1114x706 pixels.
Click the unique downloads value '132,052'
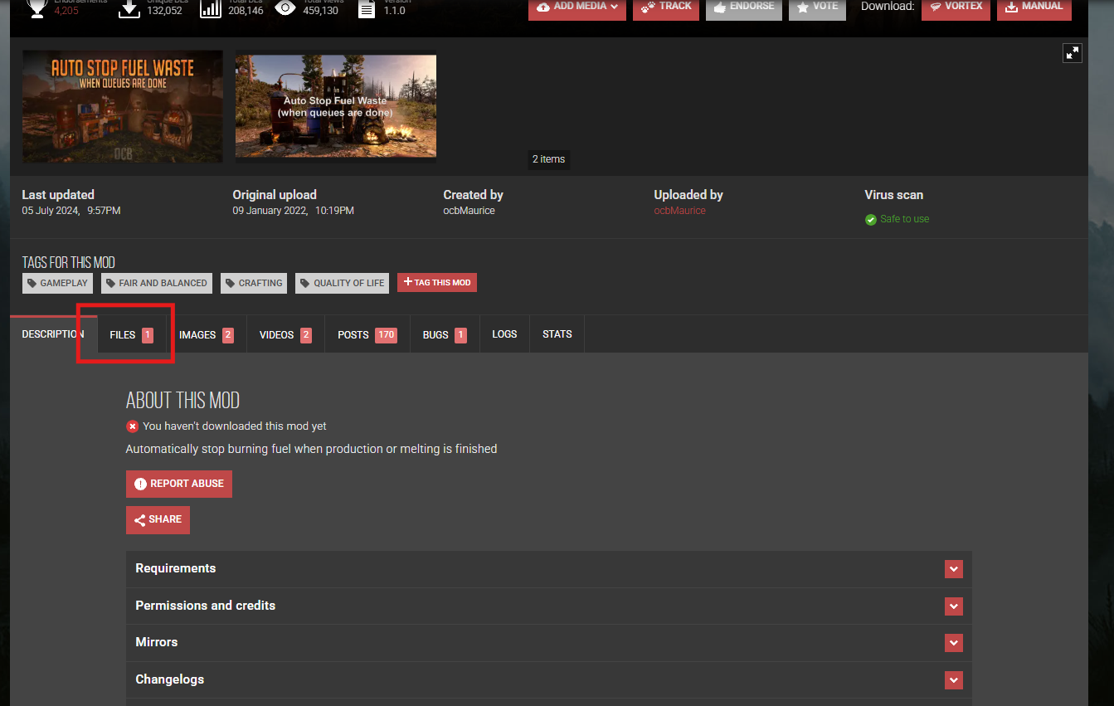[166, 11]
